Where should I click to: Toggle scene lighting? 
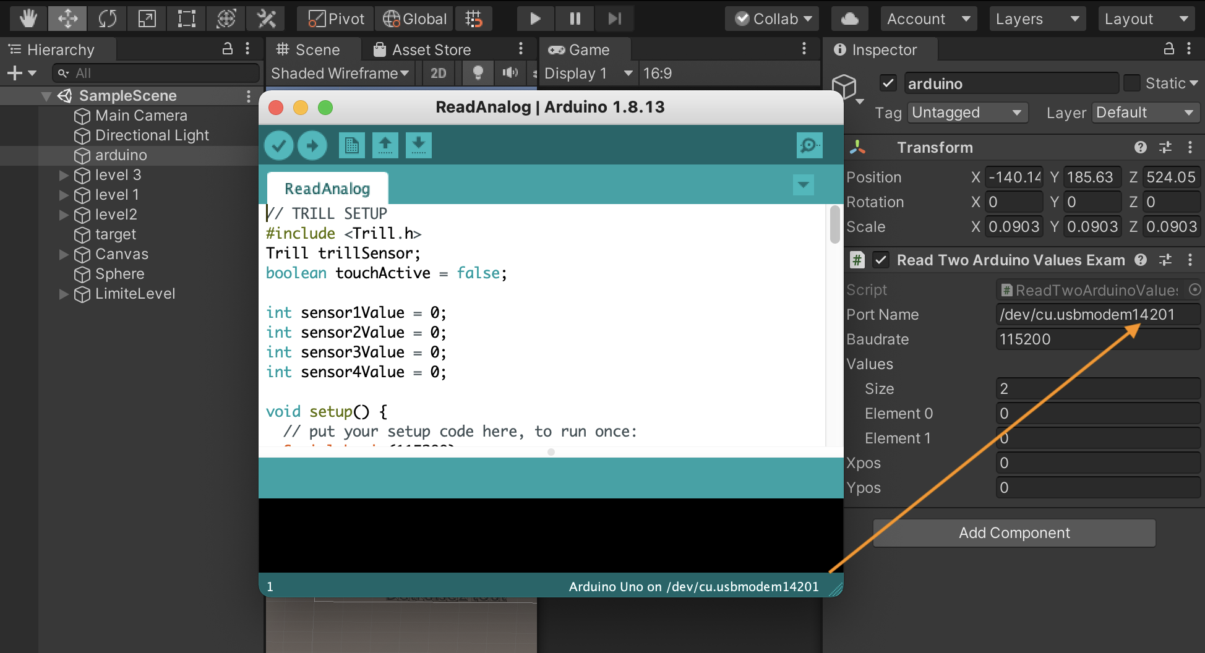click(x=478, y=74)
